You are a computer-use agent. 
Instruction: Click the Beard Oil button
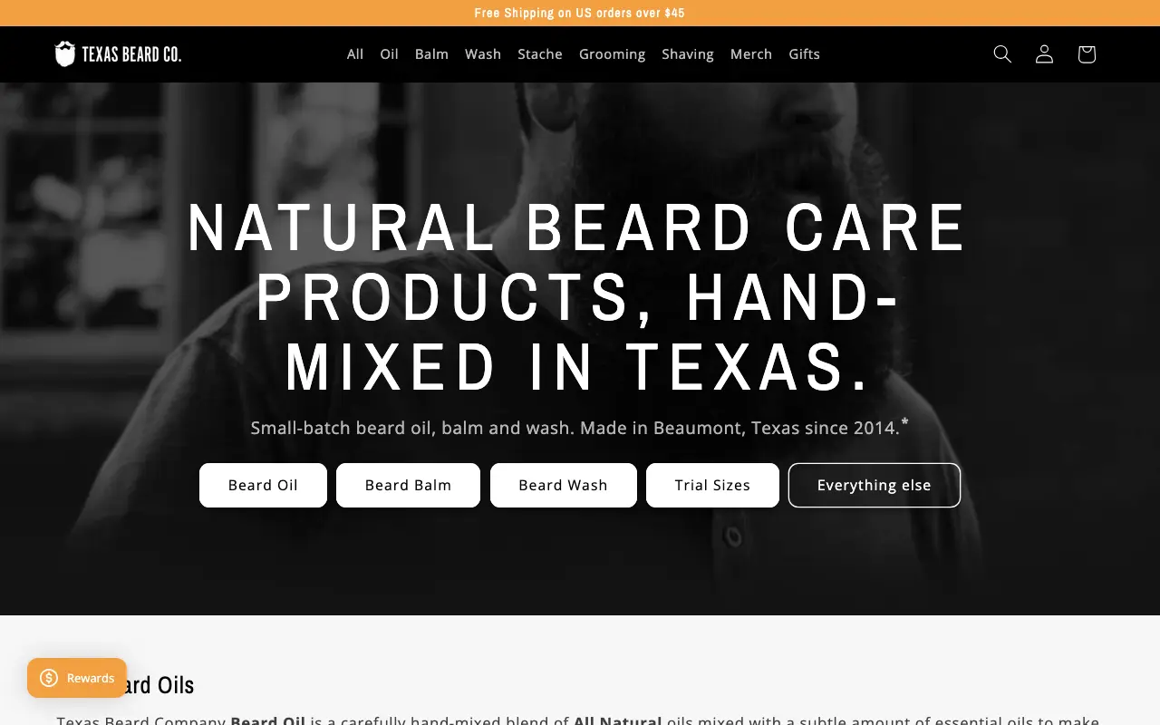click(263, 485)
